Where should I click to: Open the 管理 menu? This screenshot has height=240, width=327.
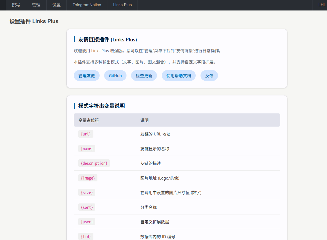36,5
